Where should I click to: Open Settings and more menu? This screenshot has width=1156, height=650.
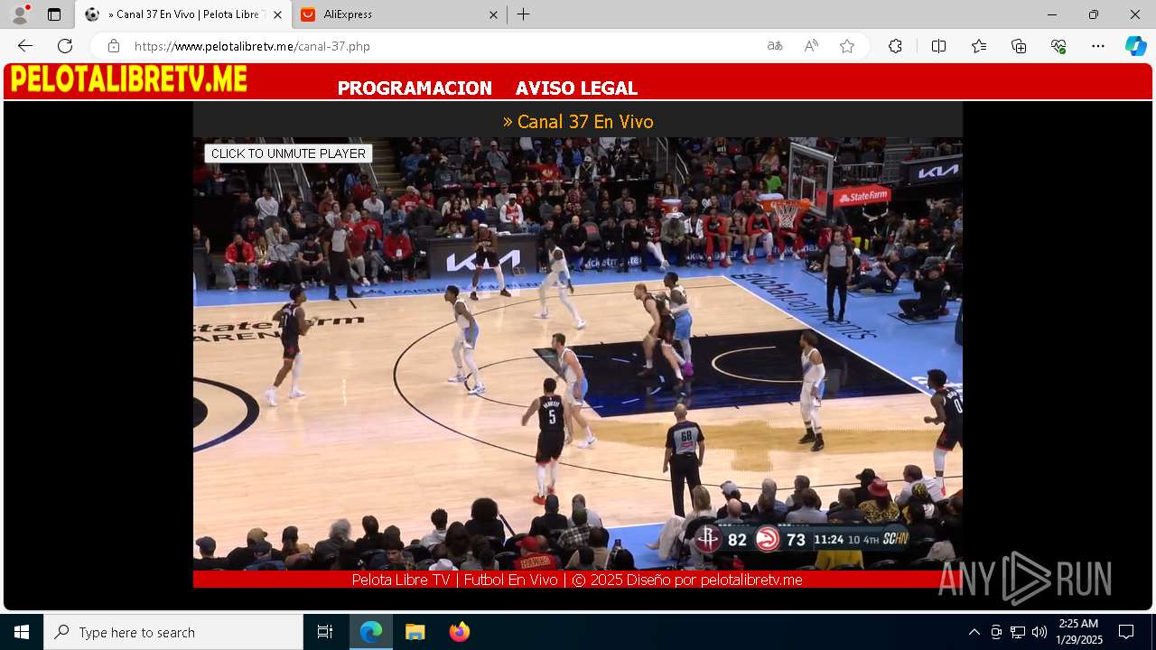1098,46
